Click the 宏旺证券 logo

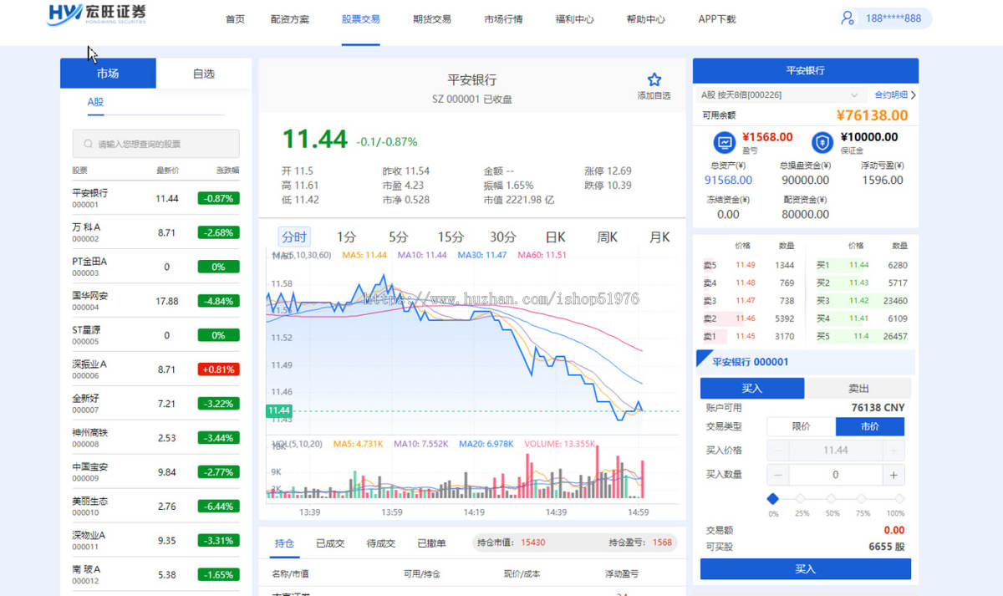tap(96, 13)
